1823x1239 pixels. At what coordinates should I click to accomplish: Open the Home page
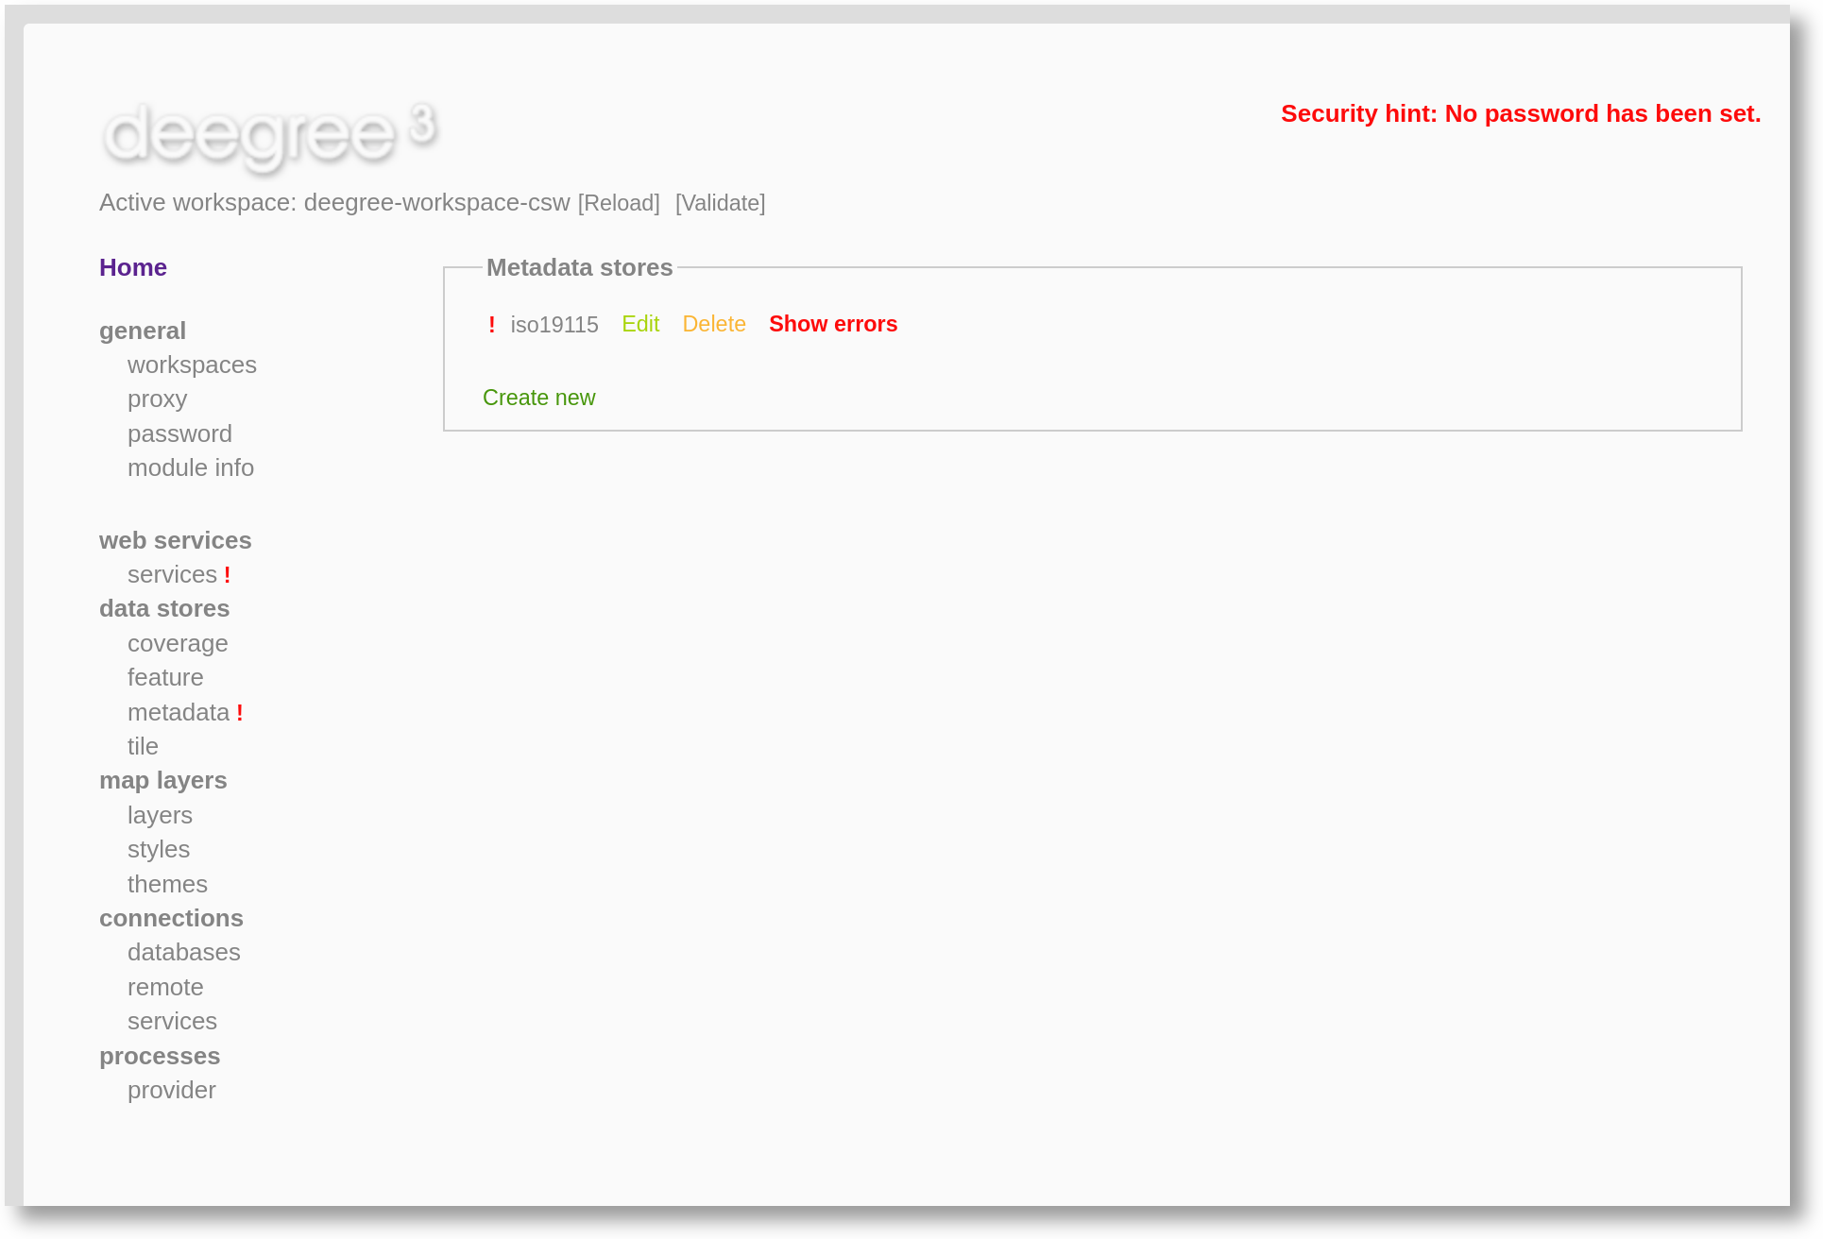132,267
